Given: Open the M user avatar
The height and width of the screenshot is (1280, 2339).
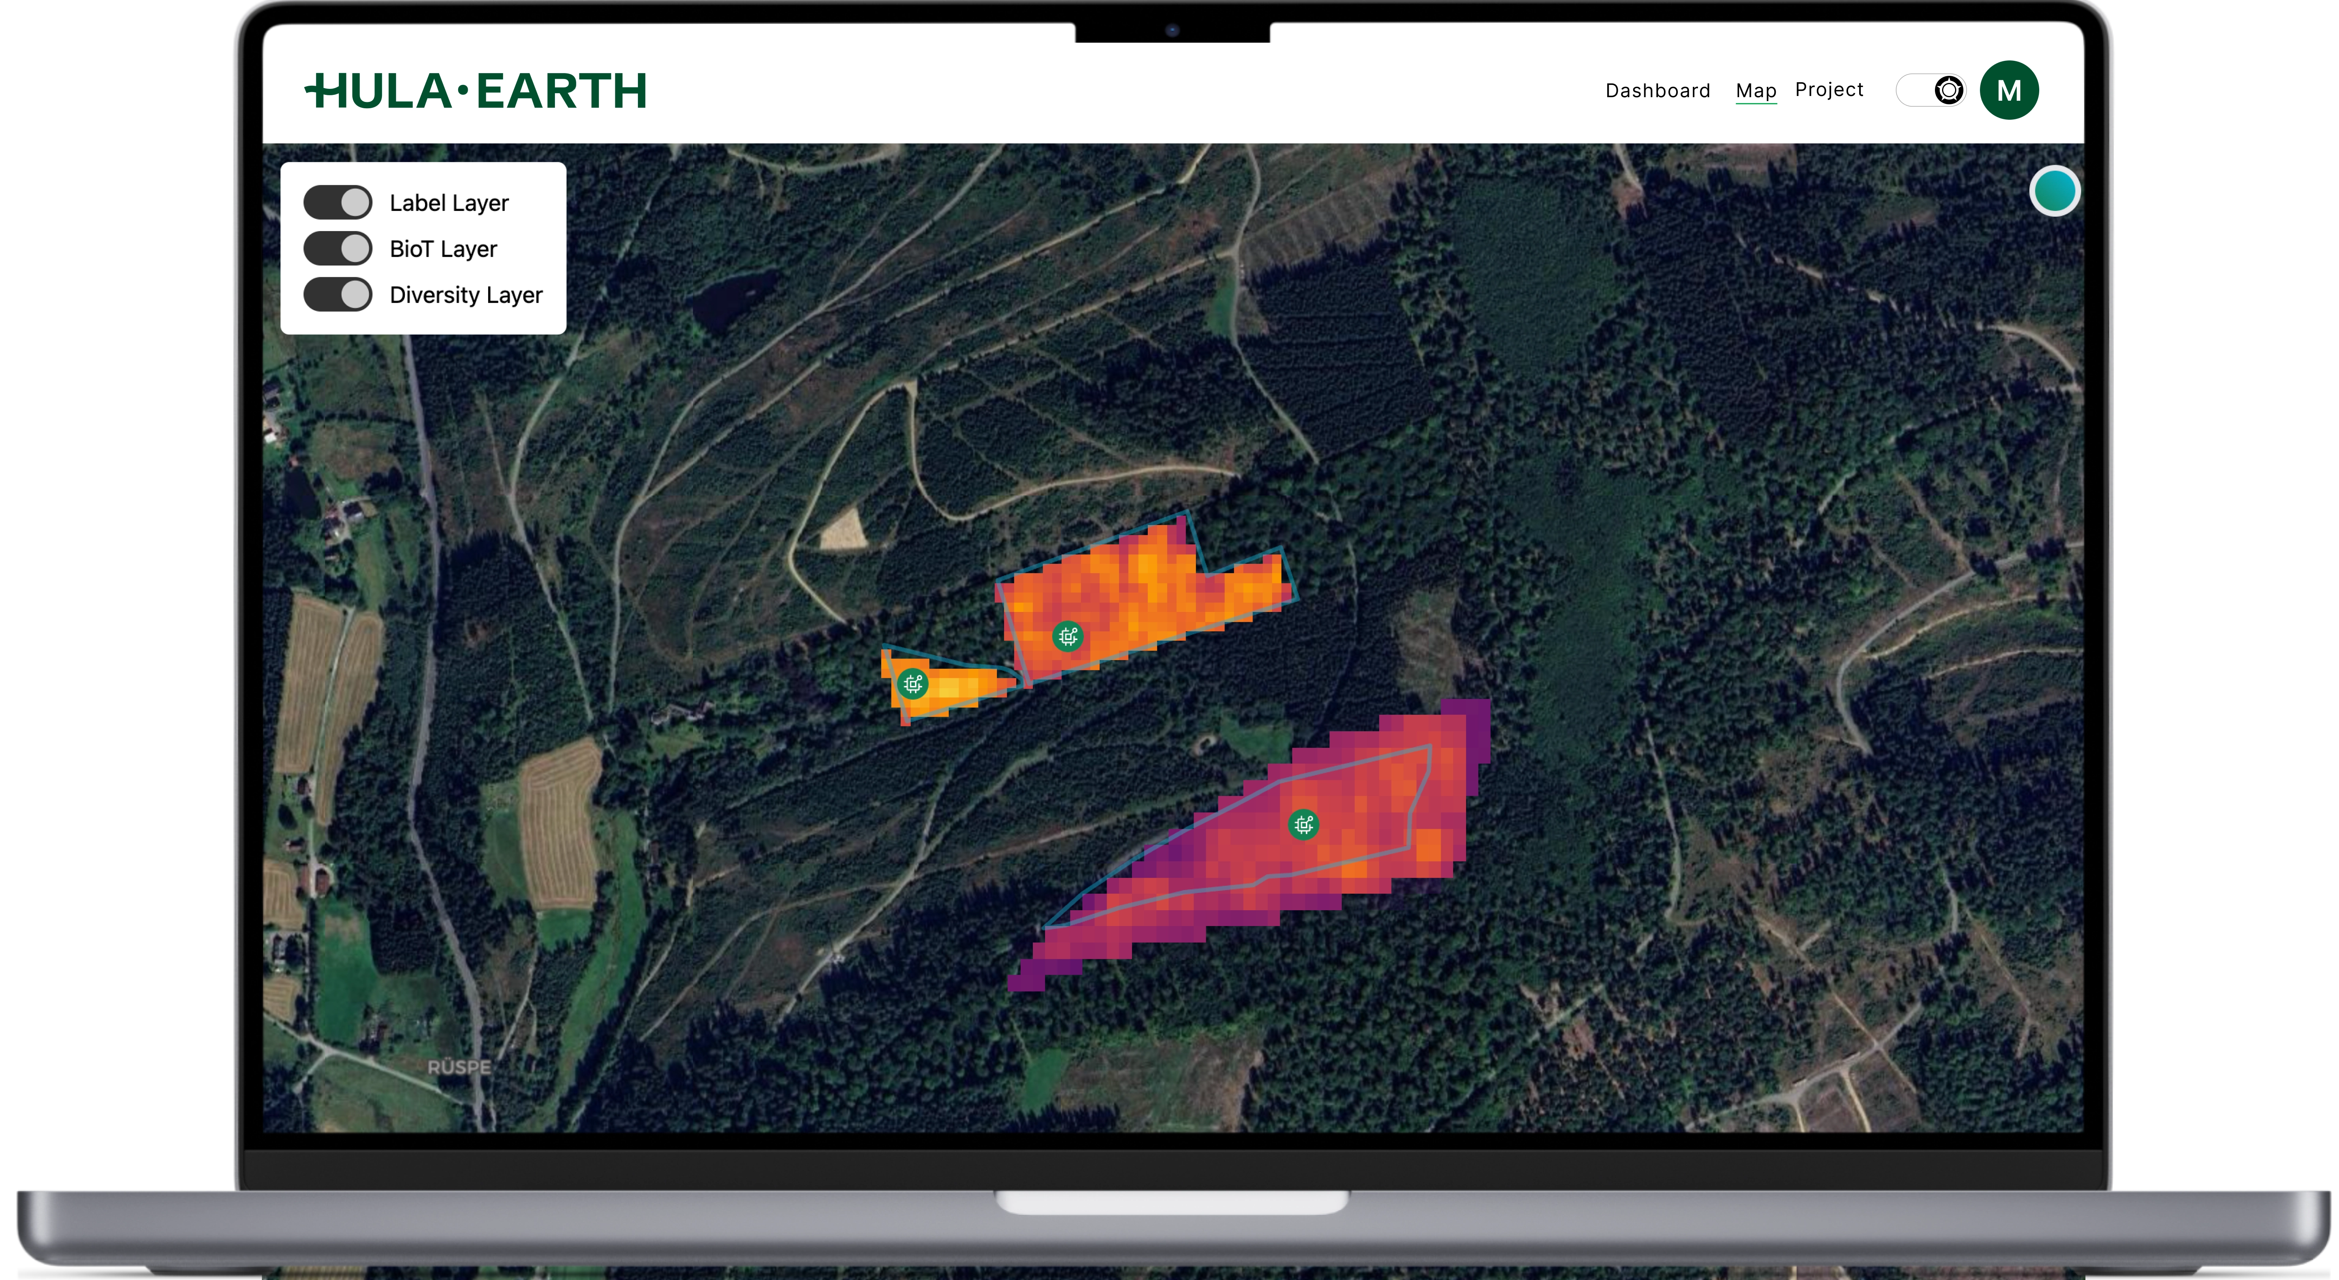Looking at the screenshot, I should 2008,91.
